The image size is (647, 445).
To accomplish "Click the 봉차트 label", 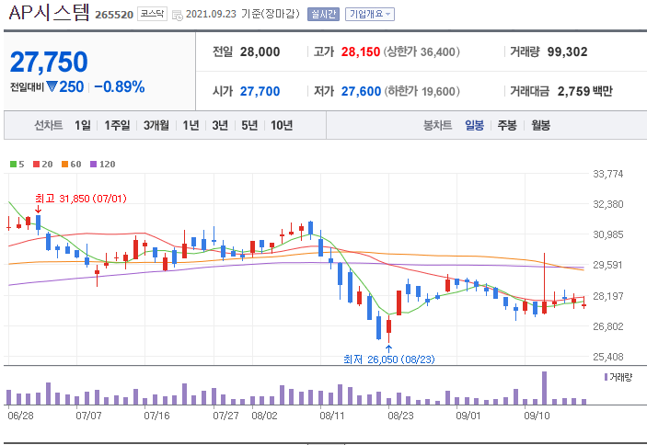I will point(438,125).
